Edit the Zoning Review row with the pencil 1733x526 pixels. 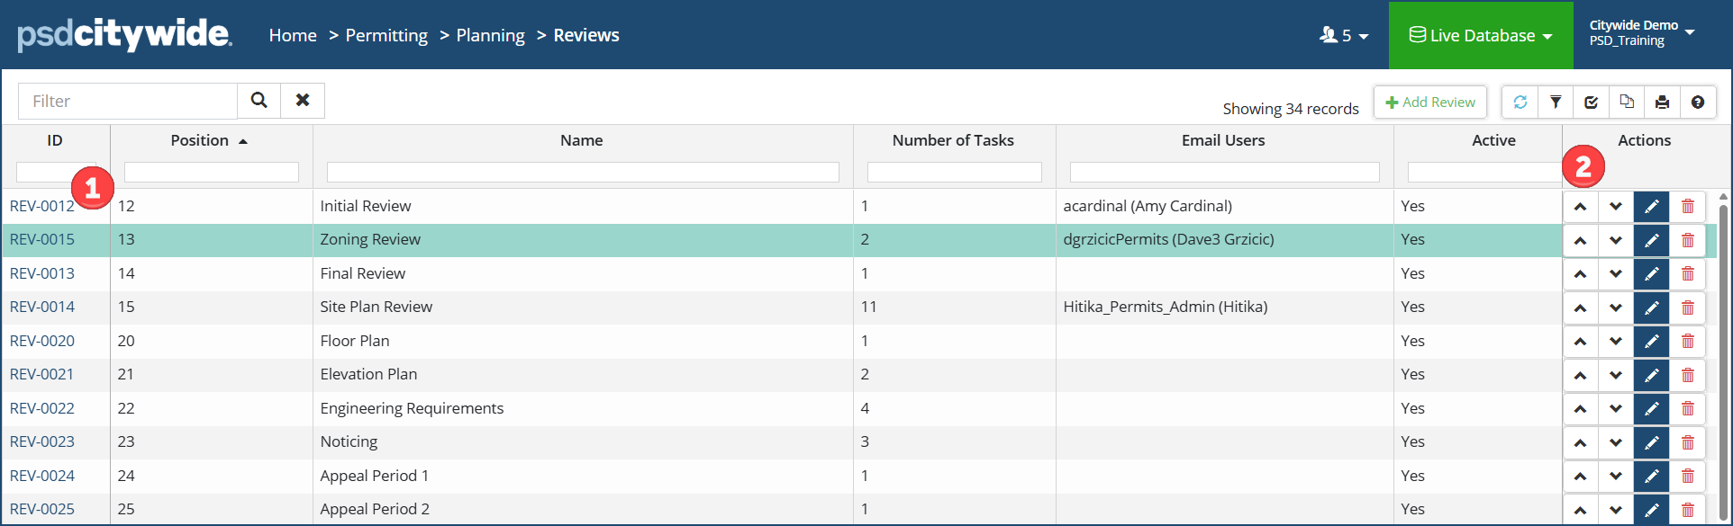[x=1651, y=240]
